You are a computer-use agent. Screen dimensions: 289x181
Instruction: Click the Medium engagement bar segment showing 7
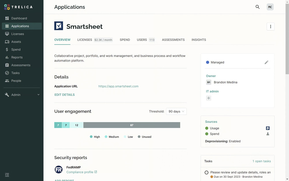(x=66, y=125)
